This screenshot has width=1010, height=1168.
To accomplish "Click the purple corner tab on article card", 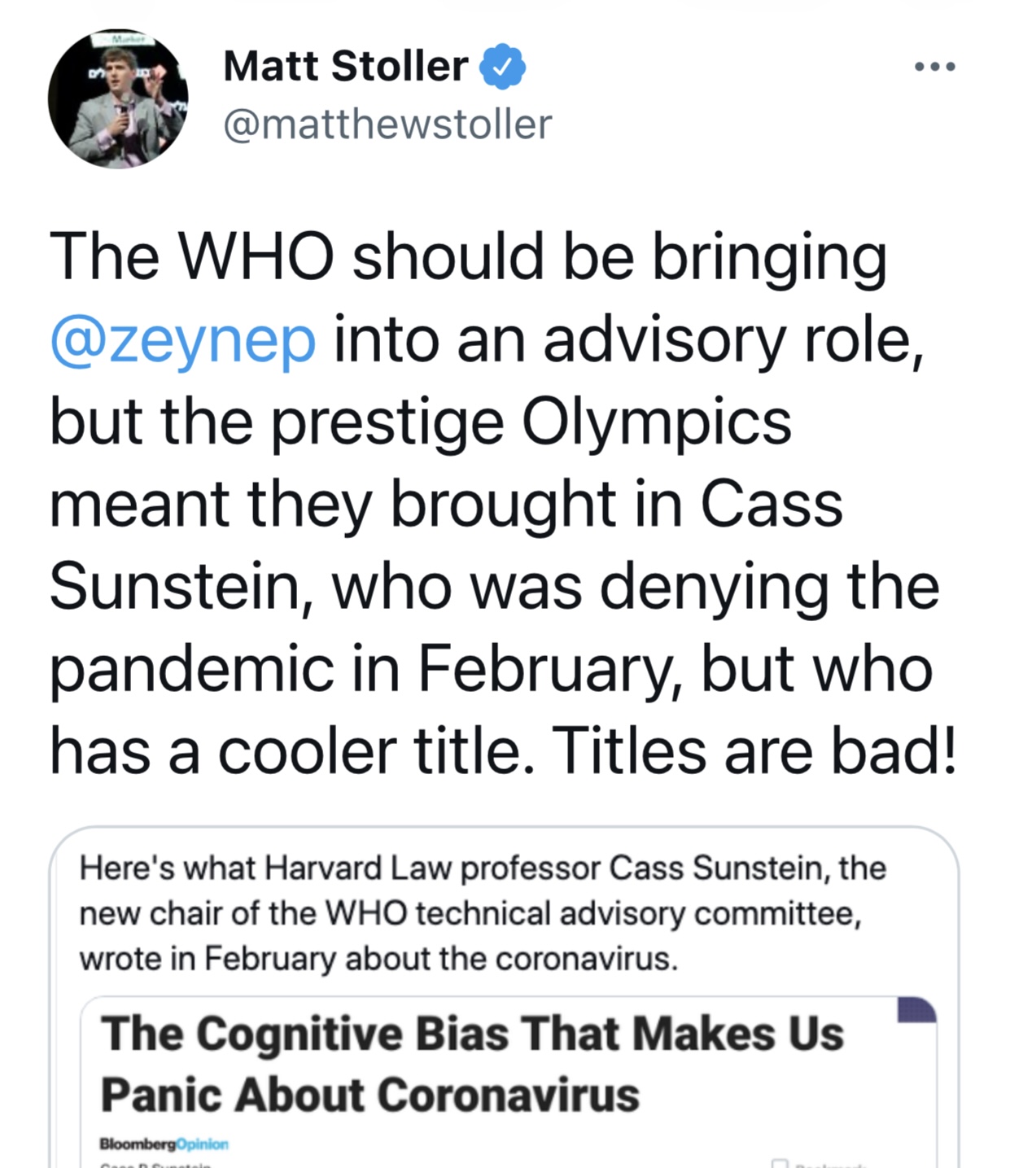I will 916,1009.
